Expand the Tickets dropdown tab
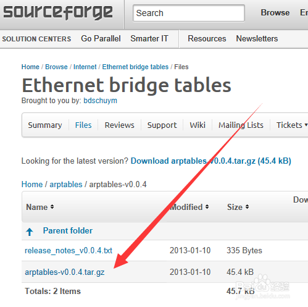 (292, 125)
